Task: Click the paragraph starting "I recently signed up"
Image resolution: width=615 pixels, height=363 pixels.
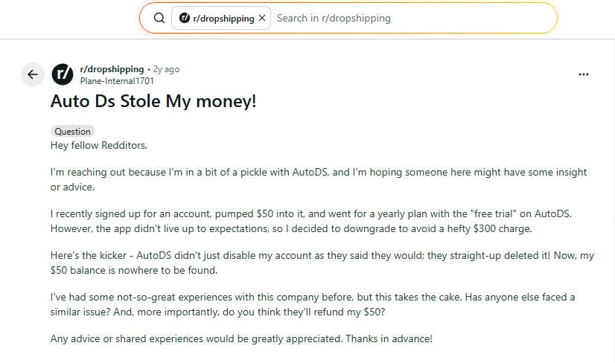Action: [x=310, y=221]
